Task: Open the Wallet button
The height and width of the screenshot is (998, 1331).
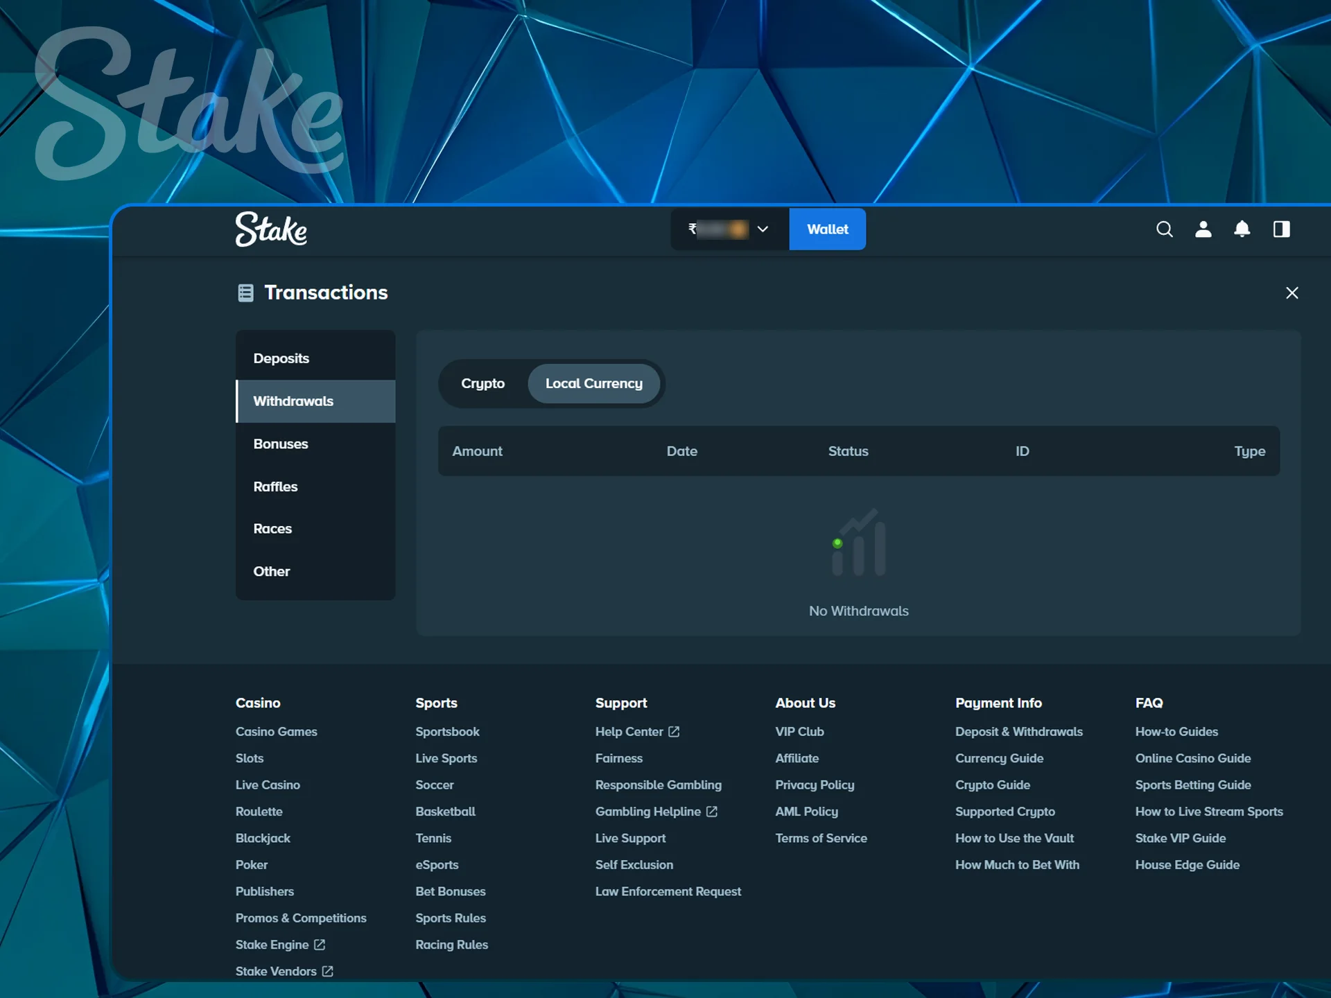Action: (x=828, y=229)
